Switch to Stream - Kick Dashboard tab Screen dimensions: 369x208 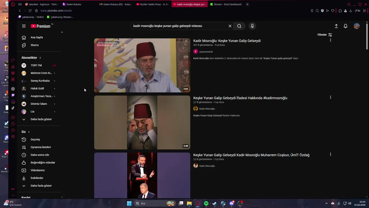(x=226, y=4)
